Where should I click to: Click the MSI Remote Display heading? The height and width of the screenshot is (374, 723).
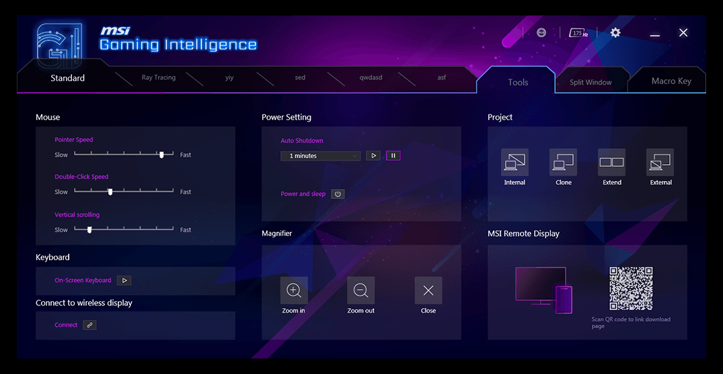[x=523, y=234]
